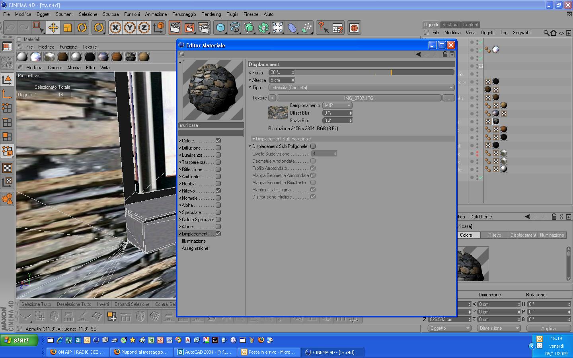Viewport: 573px width, 358px height.
Task: Render the active view with the clapperboard icon
Action: [x=175, y=27]
